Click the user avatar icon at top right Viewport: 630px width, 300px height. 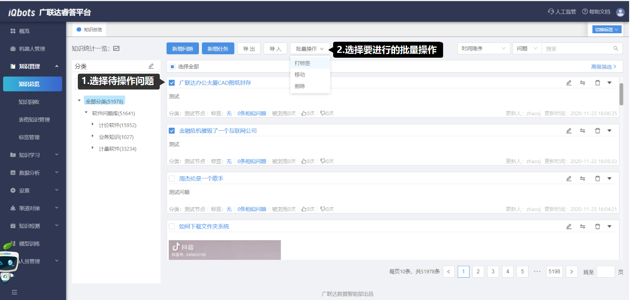[x=620, y=12]
